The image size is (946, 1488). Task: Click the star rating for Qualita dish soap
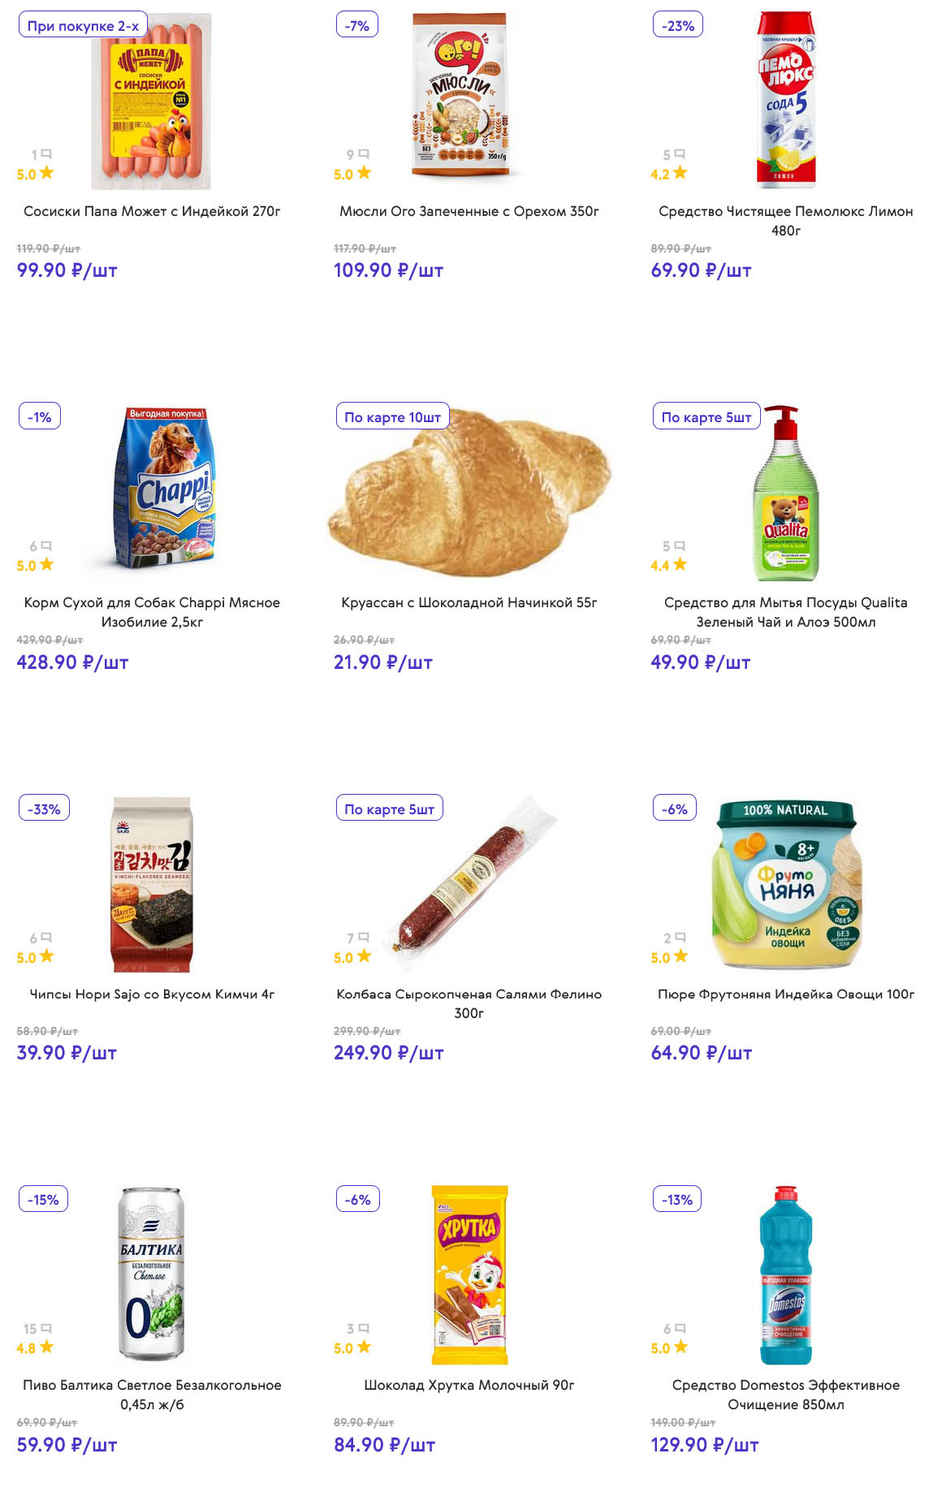680,564
